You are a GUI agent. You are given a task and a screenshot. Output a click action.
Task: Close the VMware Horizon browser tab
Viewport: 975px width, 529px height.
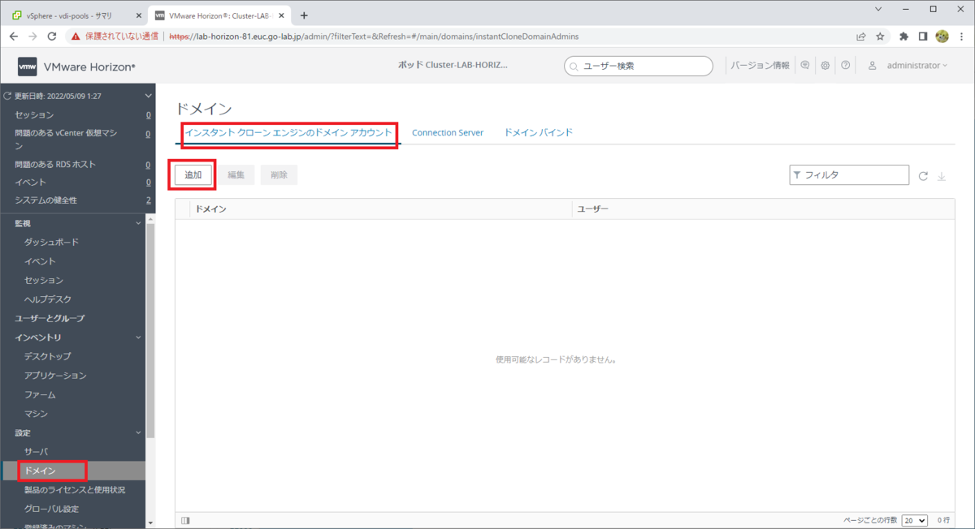[x=281, y=15]
